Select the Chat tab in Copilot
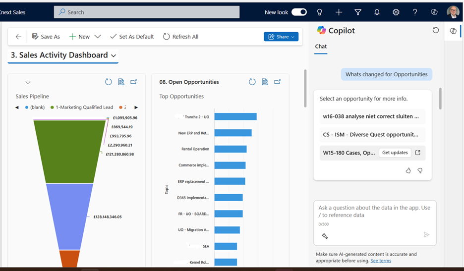464x271 pixels. pos(321,47)
